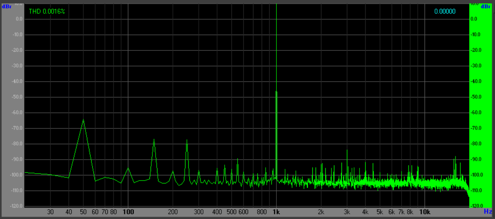Select the 10k frequency axis label
Screen dimensions: 495x219
coord(425,212)
